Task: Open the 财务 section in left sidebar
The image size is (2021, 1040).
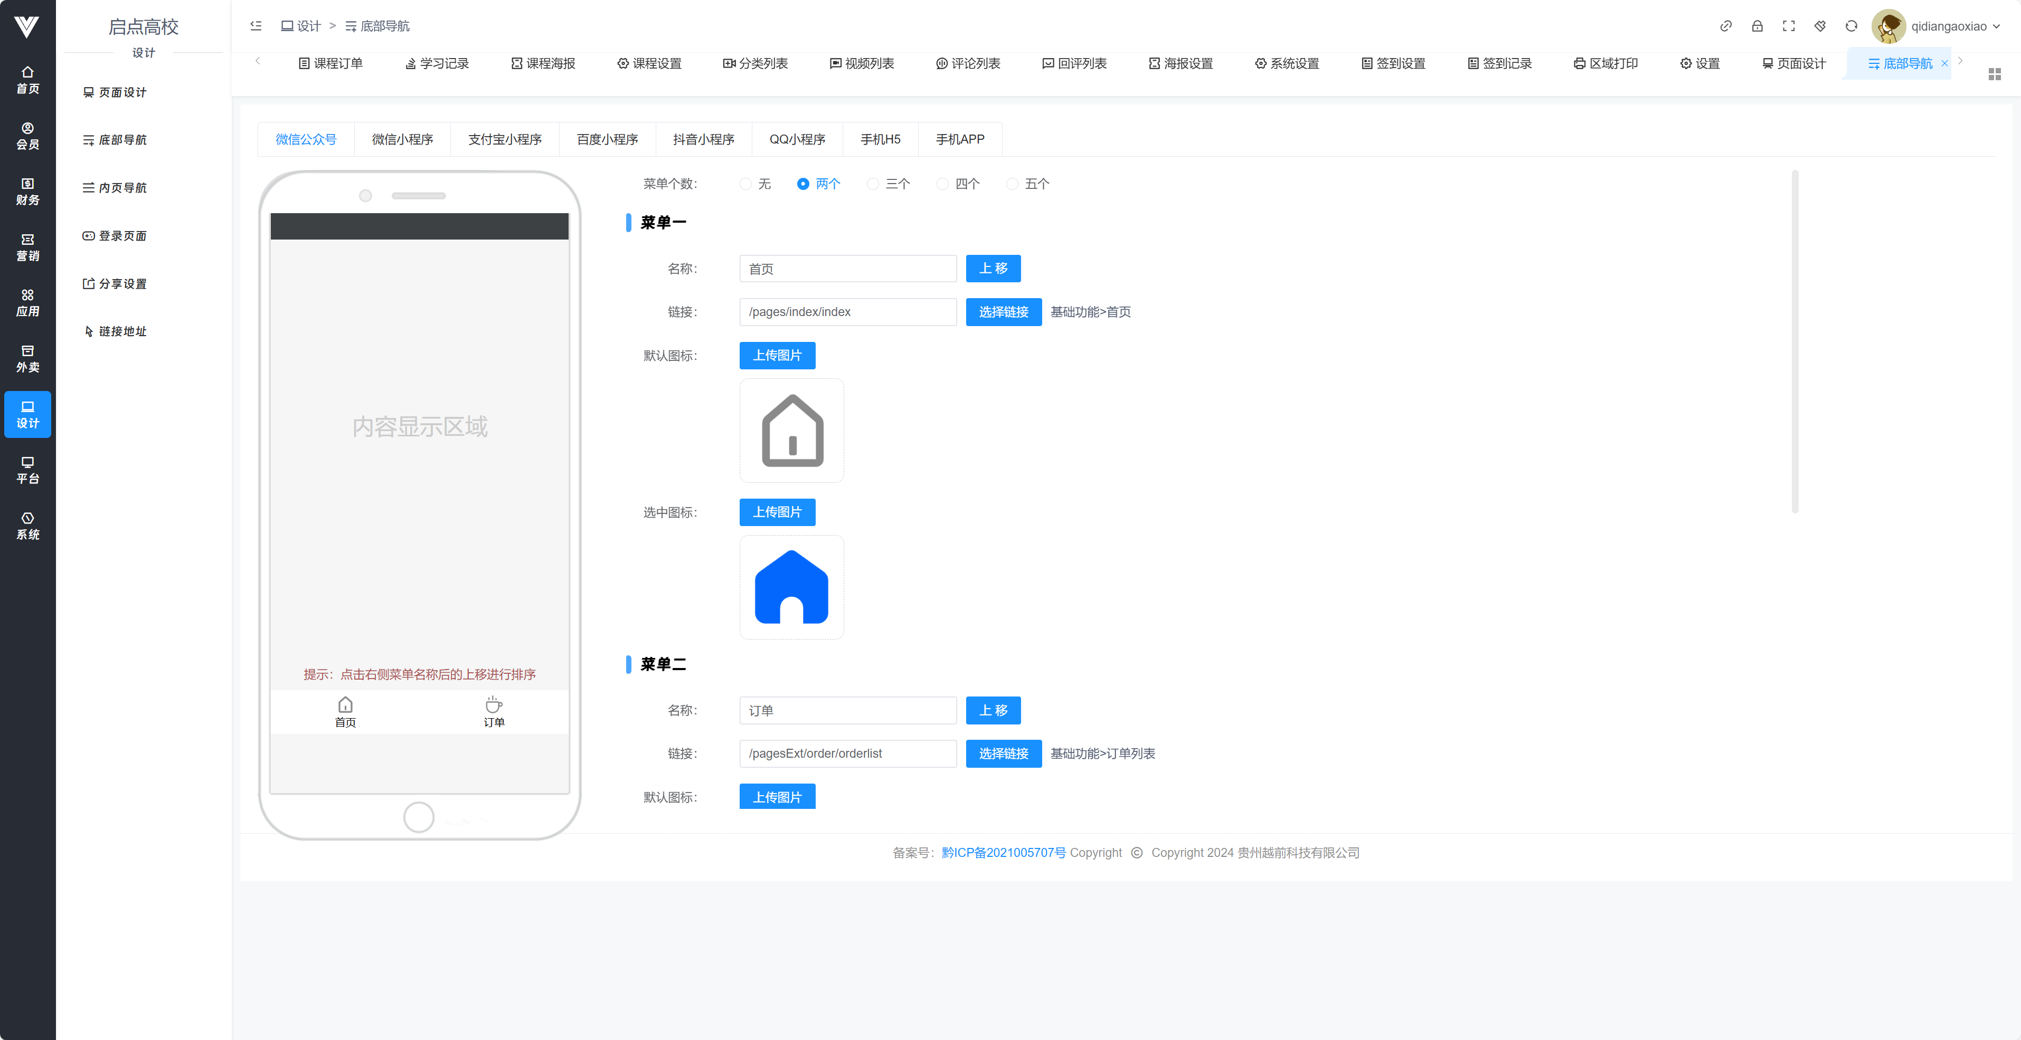Action: 27,192
